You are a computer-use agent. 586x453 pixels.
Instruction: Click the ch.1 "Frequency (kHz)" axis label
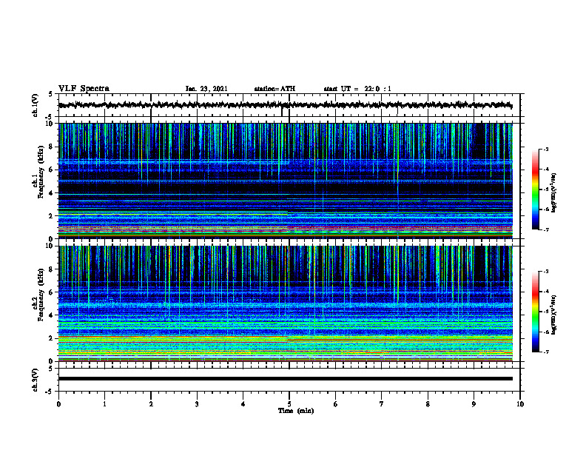pyautogui.click(x=41, y=172)
